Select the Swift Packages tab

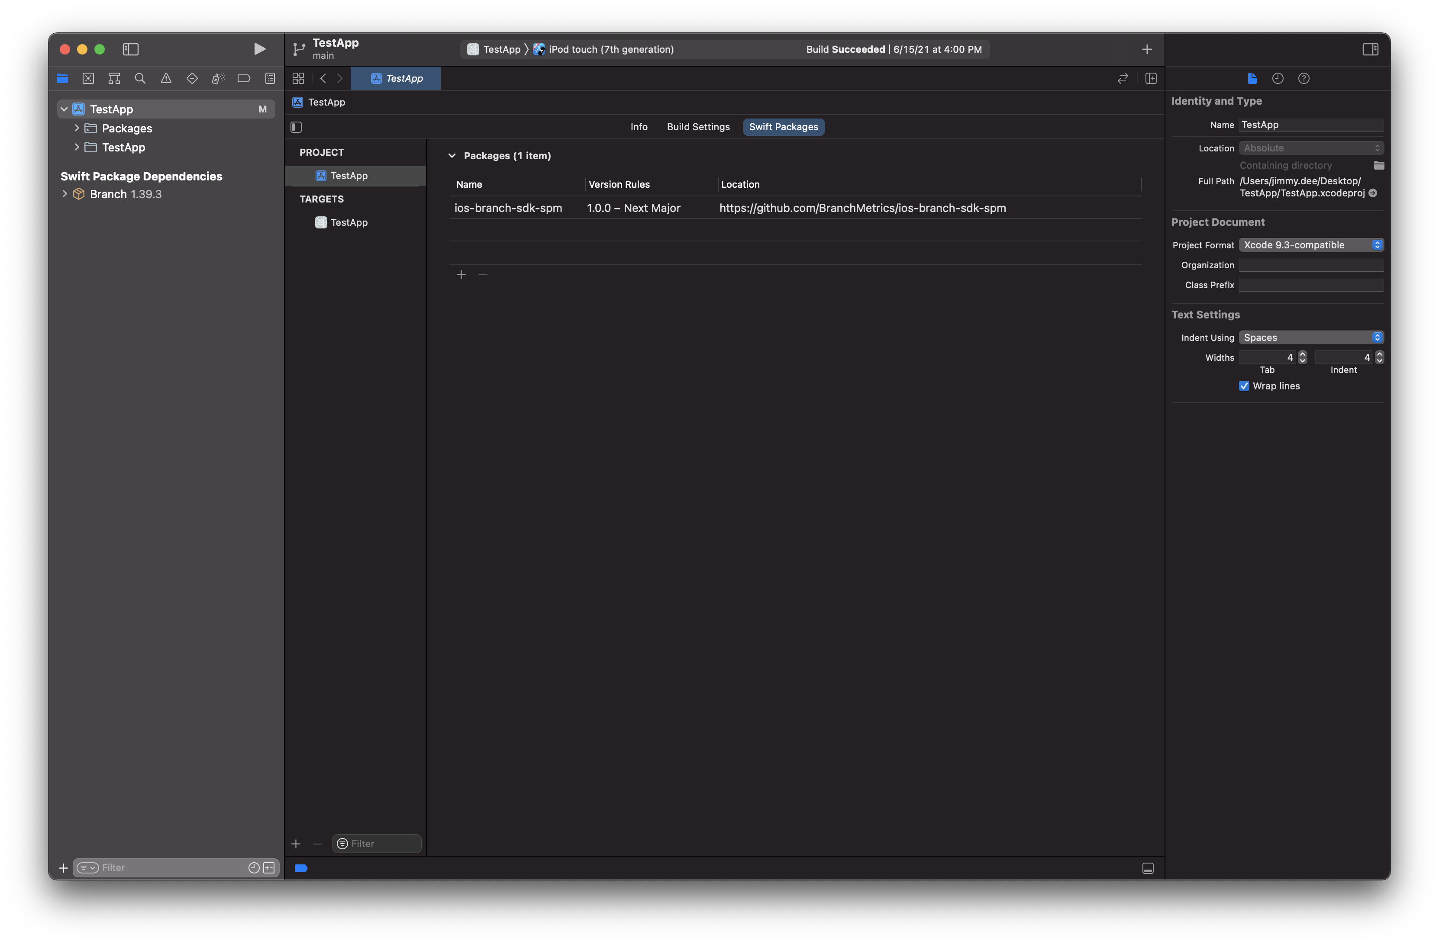pos(784,127)
